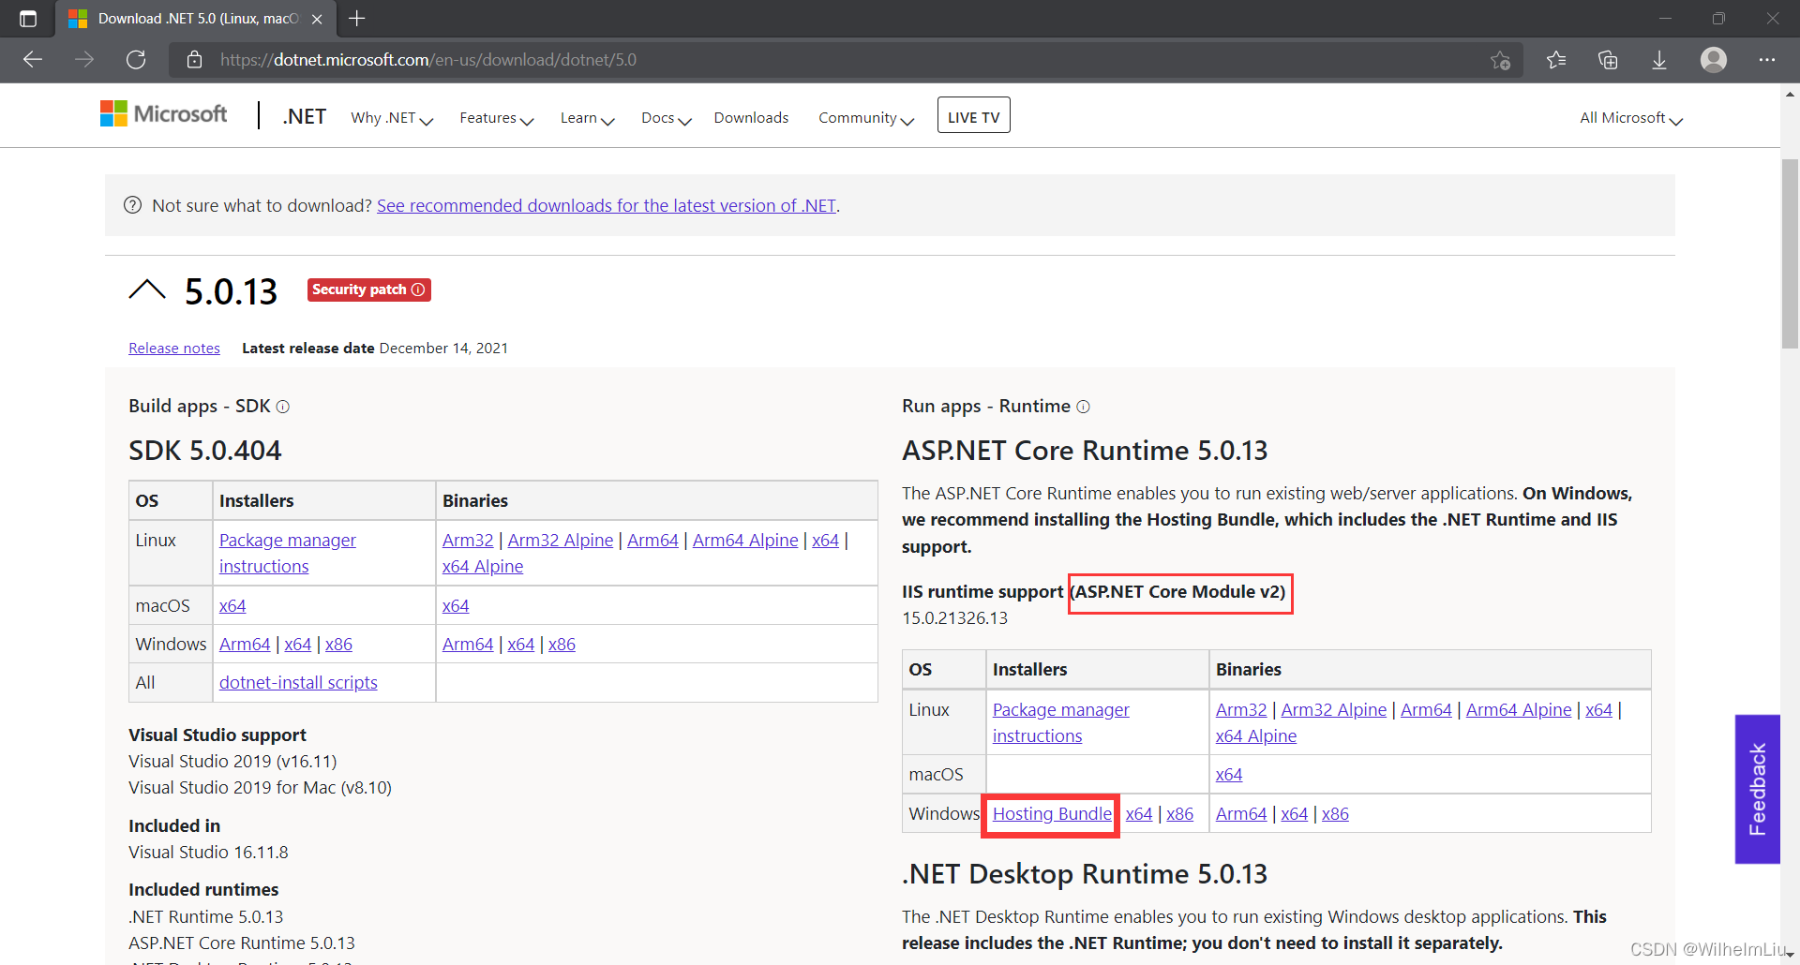Select the SDK 5.0.404 heading
The height and width of the screenshot is (965, 1800).
204,451
